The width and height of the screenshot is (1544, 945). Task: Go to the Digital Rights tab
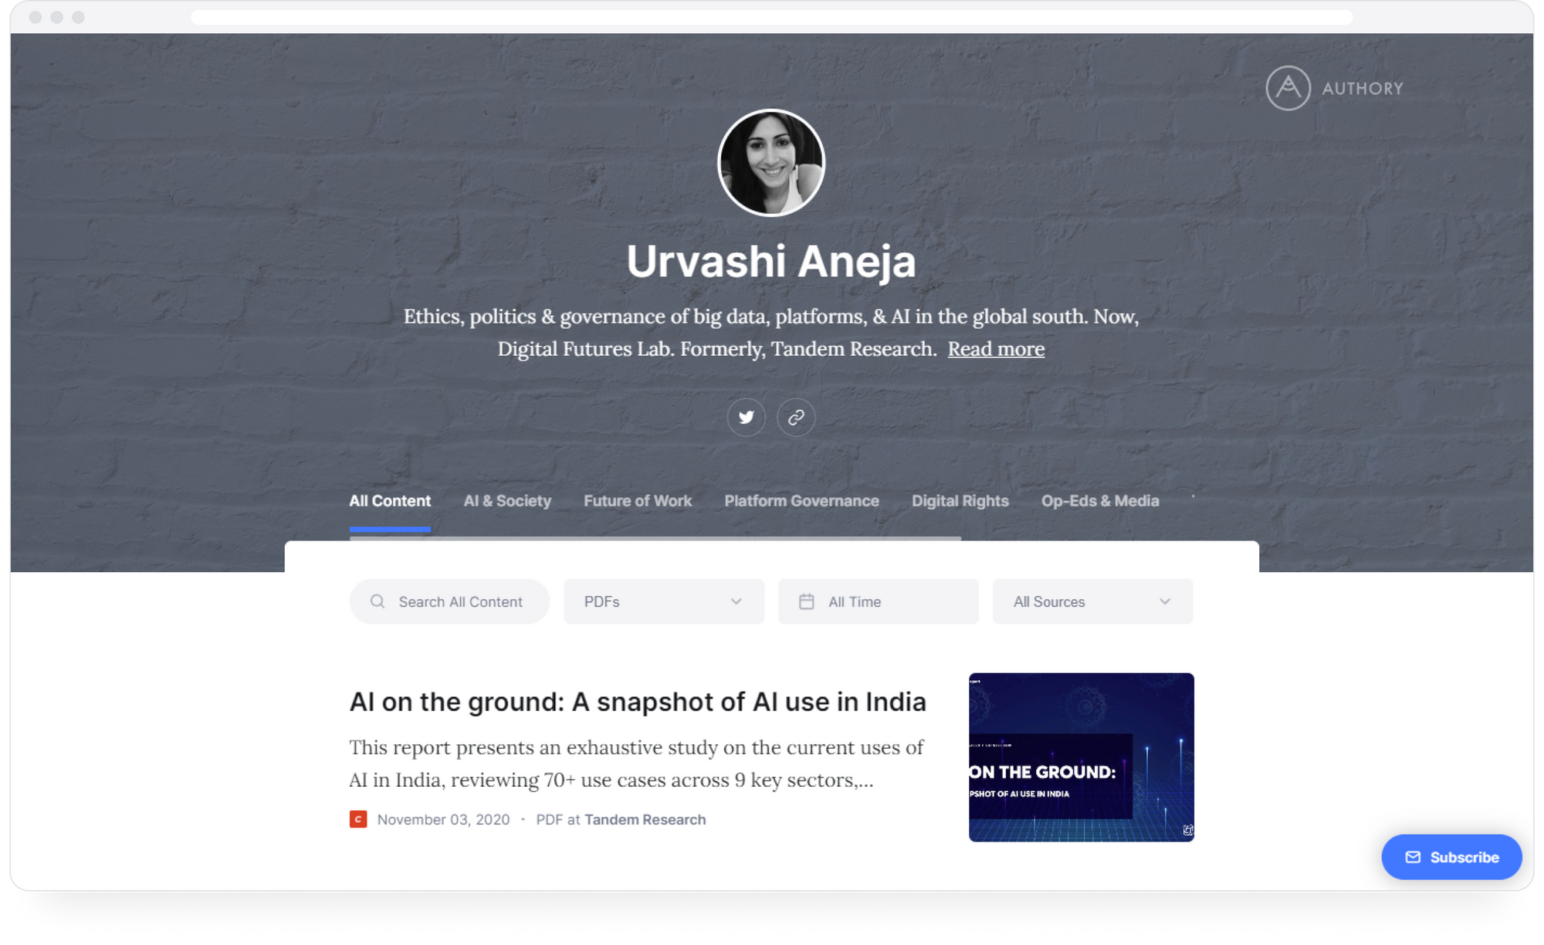960,501
